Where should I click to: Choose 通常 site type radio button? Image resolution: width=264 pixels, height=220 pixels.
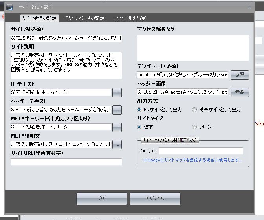point(139,127)
